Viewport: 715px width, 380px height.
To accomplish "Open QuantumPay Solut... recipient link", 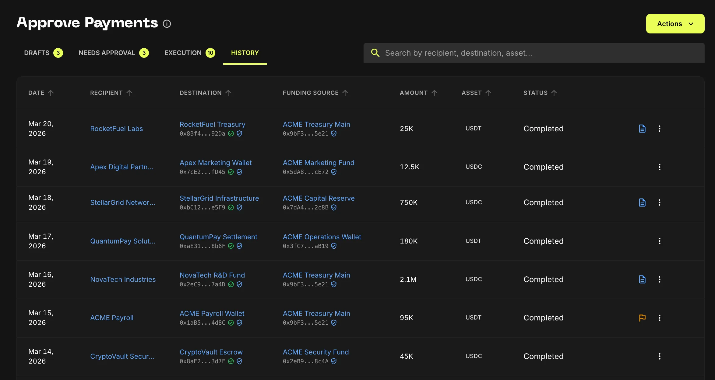I will (123, 241).
